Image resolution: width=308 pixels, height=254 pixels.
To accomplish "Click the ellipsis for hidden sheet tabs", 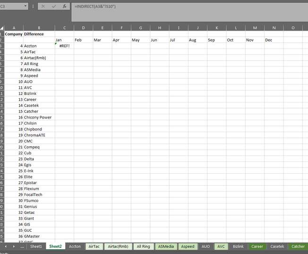I will click(22, 246).
